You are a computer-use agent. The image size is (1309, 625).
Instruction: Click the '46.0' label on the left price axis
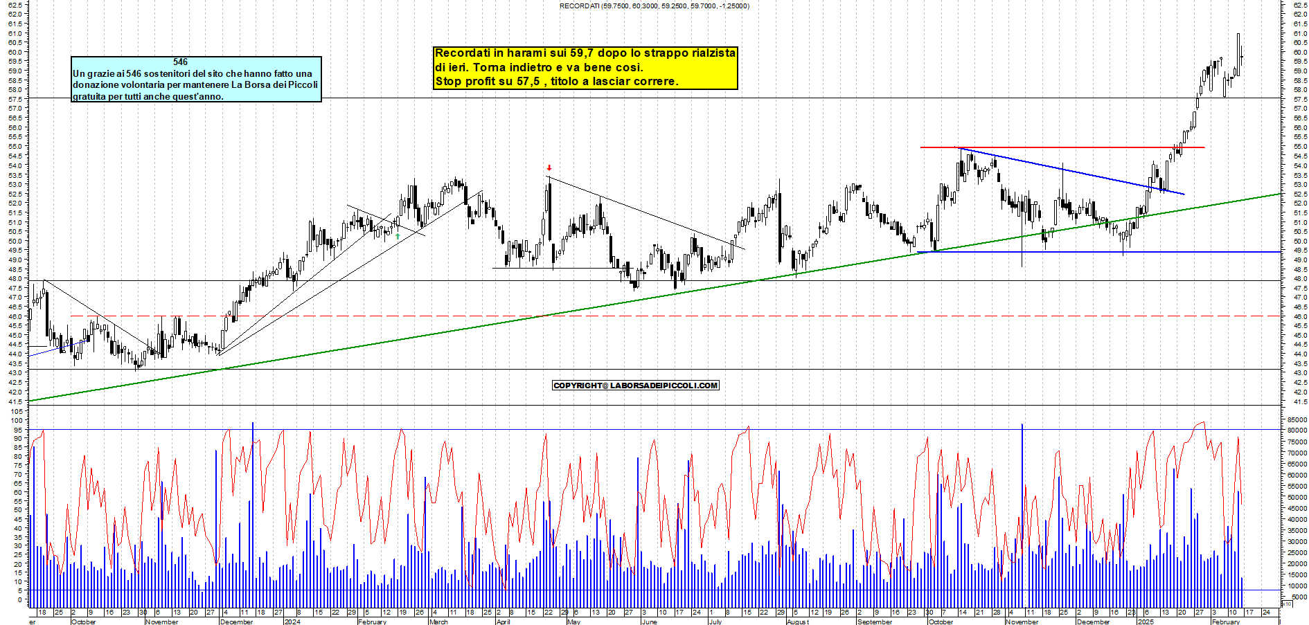[17, 316]
